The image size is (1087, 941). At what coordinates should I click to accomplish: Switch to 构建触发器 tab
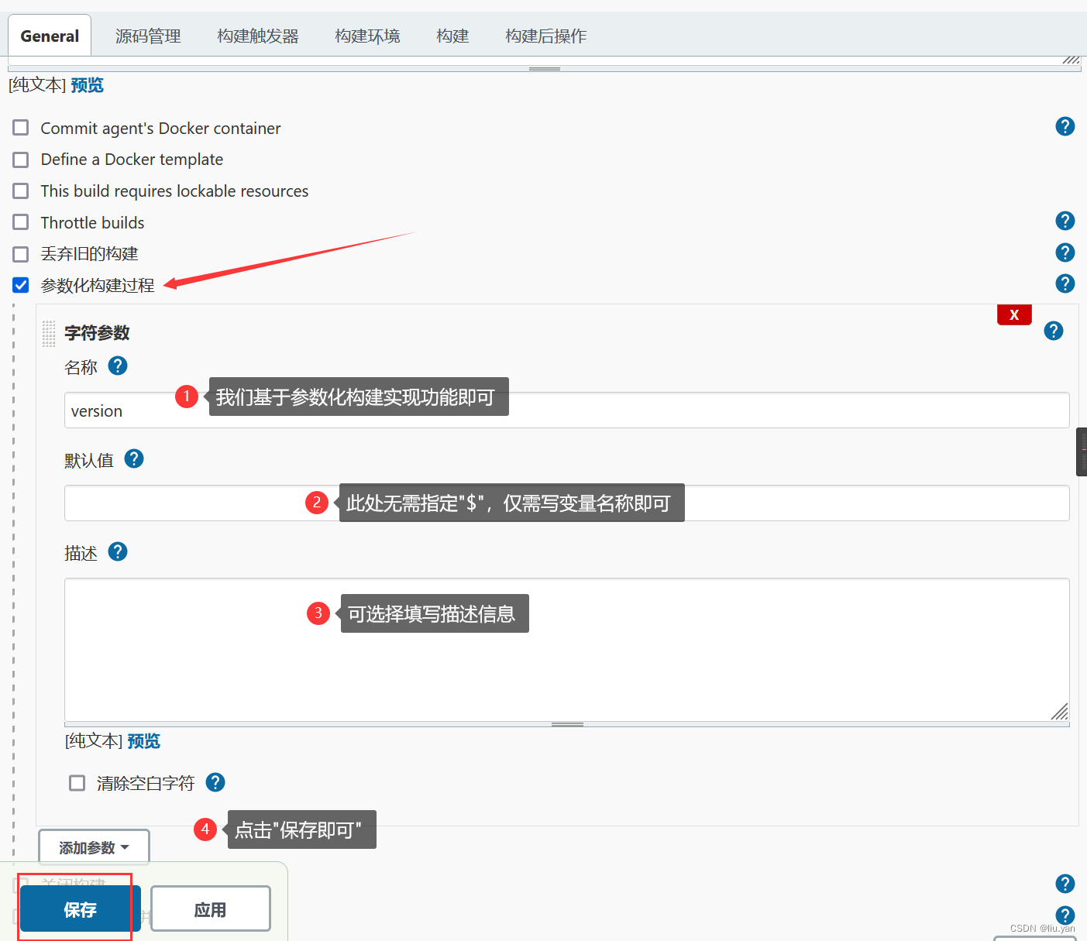(x=258, y=36)
